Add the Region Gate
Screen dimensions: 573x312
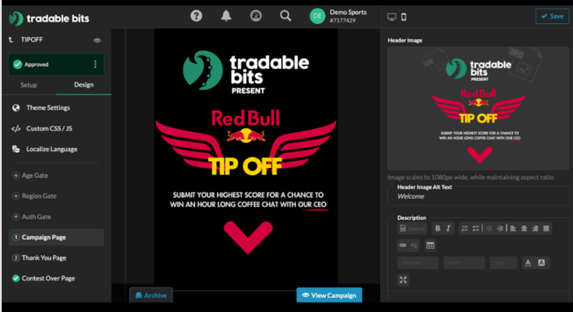pyautogui.click(x=35, y=196)
